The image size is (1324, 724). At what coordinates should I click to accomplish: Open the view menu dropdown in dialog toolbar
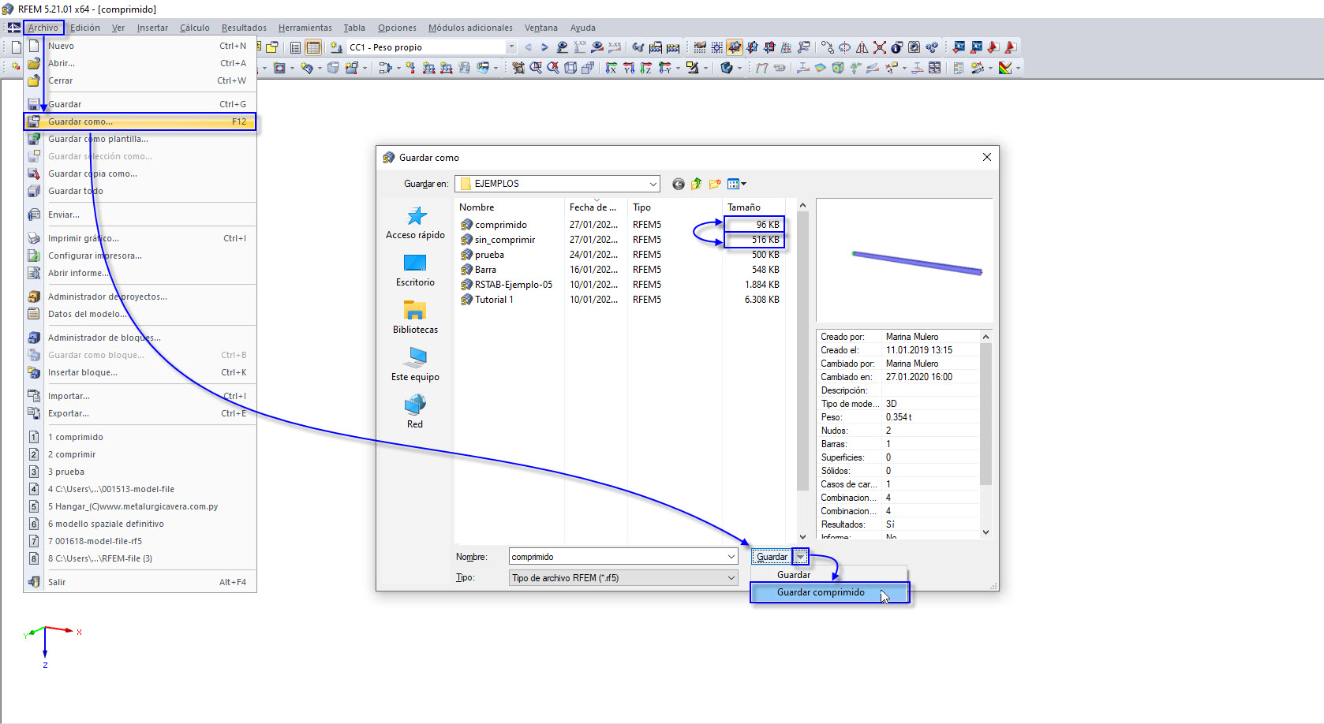[737, 184]
